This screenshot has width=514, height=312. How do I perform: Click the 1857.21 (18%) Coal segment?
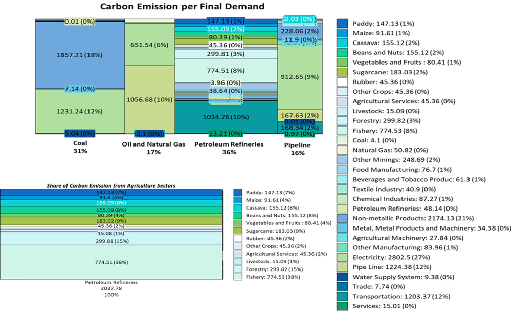point(80,55)
